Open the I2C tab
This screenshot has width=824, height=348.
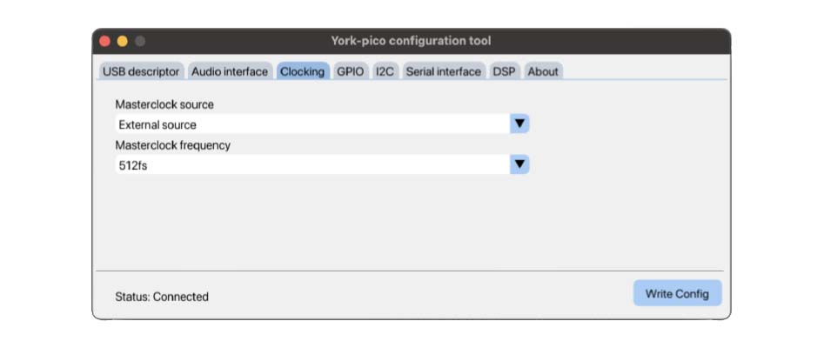[x=385, y=71]
